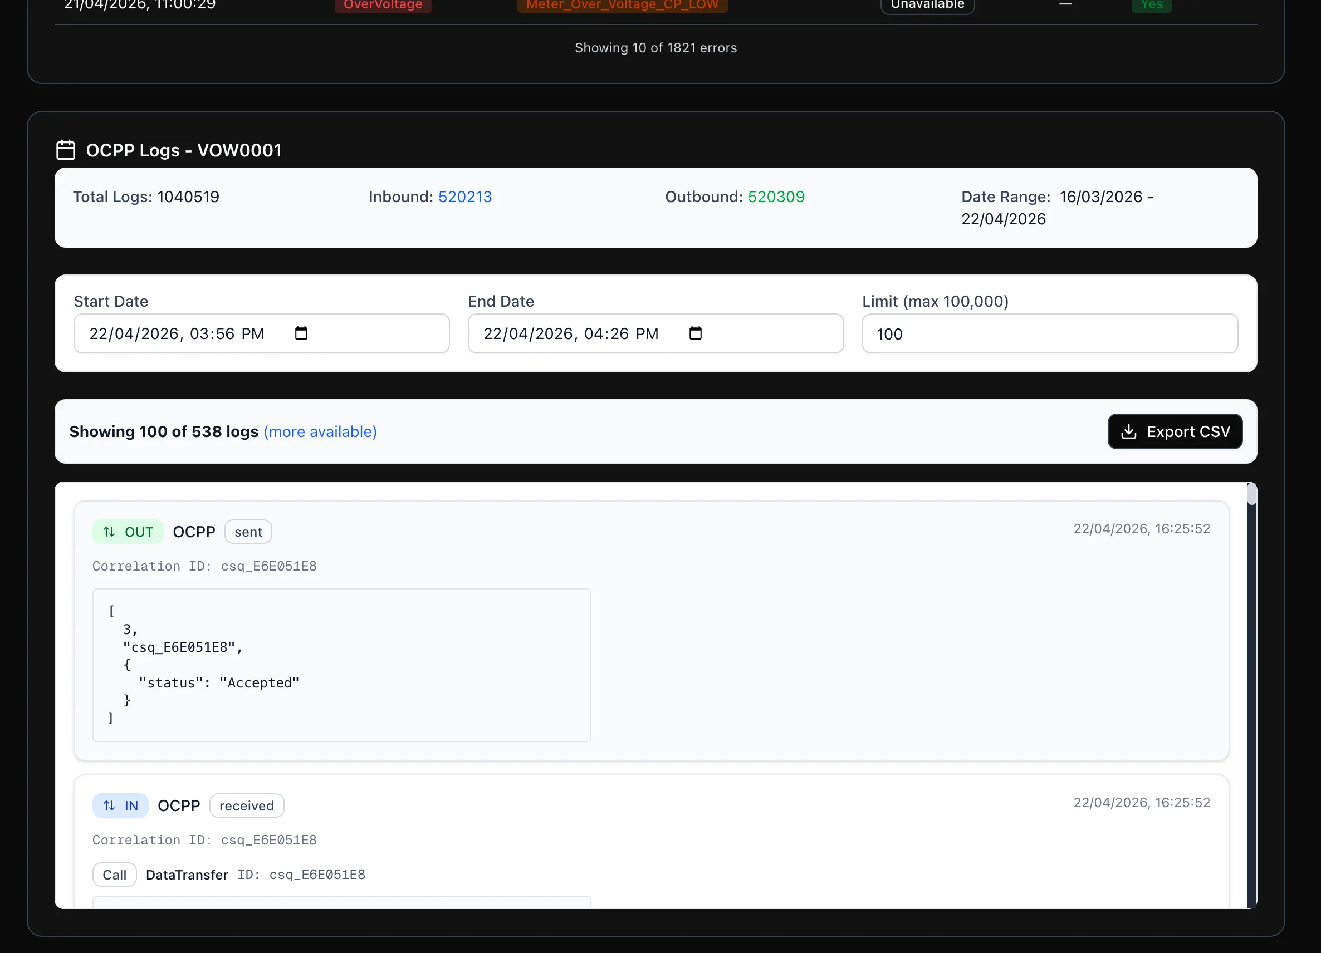Viewport: 1321px width, 953px height.
Task: Click the arrows icon in the OUT badge
Action: tap(109, 532)
